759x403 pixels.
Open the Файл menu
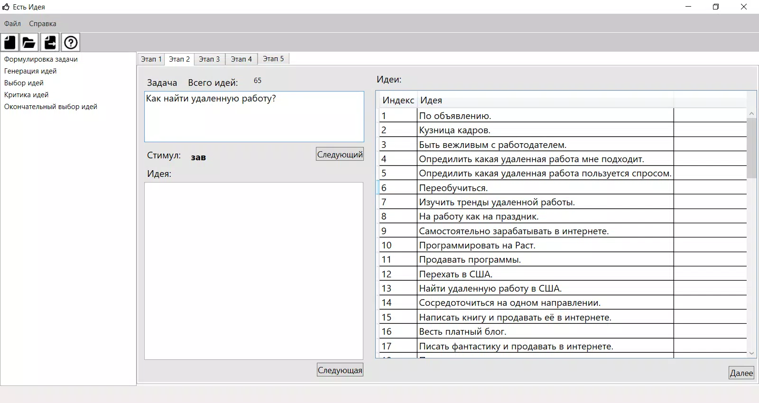pyautogui.click(x=12, y=24)
